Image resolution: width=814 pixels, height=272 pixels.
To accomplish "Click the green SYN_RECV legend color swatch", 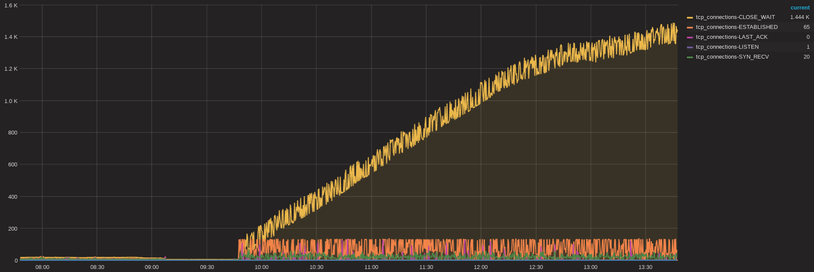I will (x=690, y=57).
